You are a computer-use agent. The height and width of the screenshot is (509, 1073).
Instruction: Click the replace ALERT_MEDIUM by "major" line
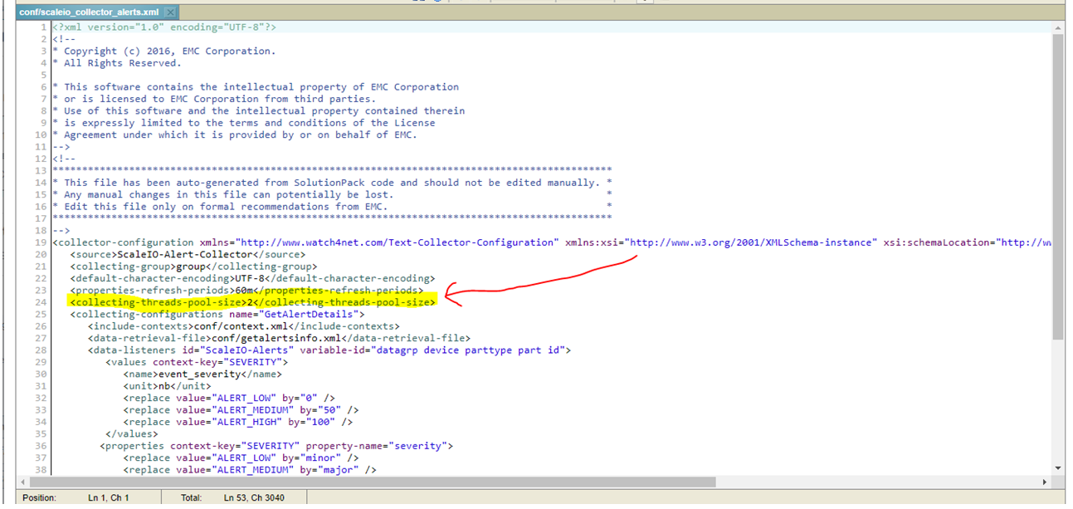coord(250,470)
